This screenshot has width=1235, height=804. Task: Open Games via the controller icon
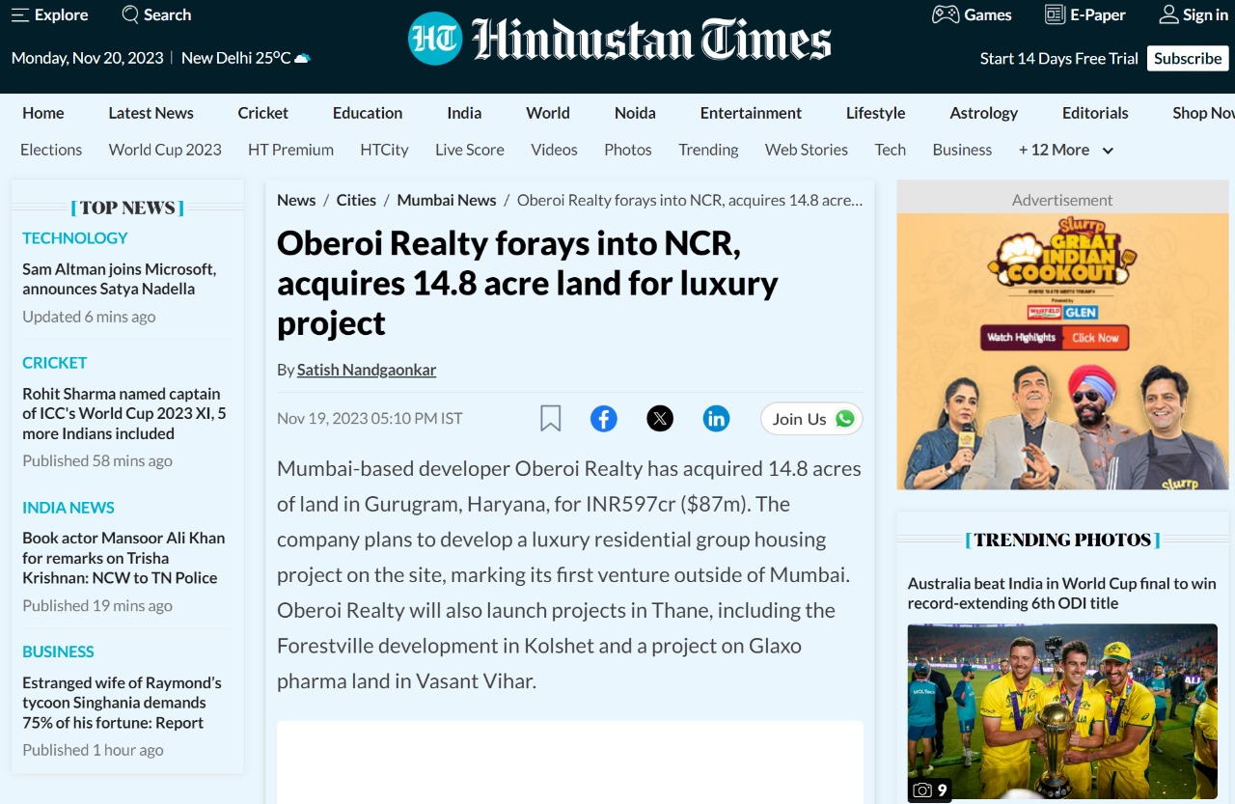pyautogui.click(x=946, y=14)
